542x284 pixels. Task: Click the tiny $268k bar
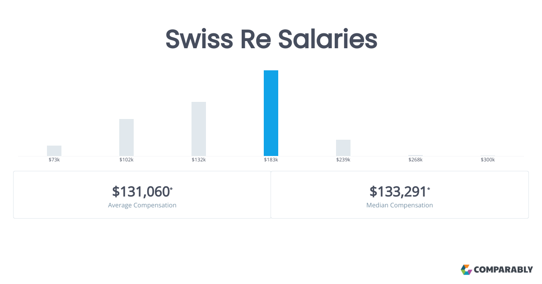pyautogui.click(x=416, y=156)
